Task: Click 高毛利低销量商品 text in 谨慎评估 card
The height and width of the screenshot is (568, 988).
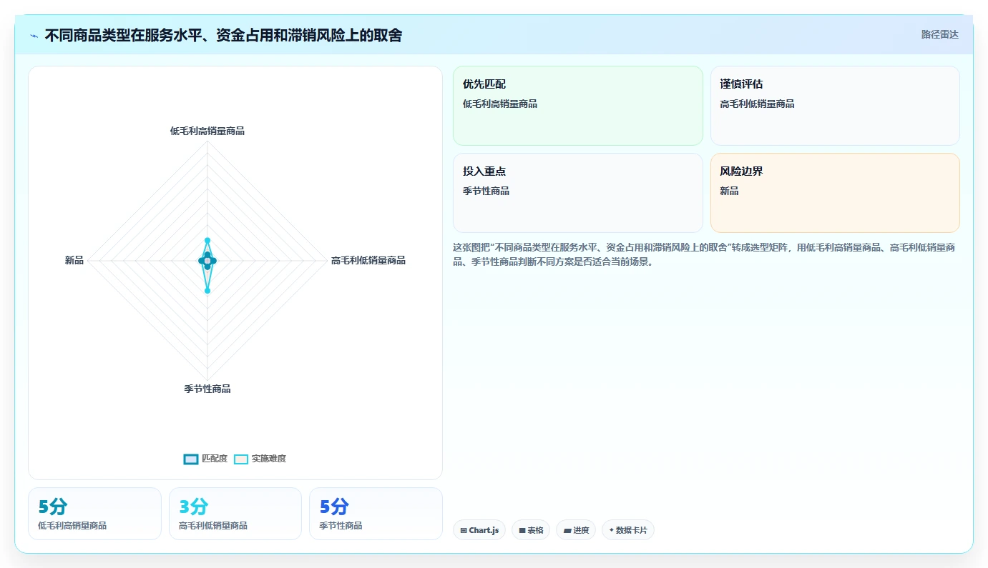Action: click(x=757, y=104)
